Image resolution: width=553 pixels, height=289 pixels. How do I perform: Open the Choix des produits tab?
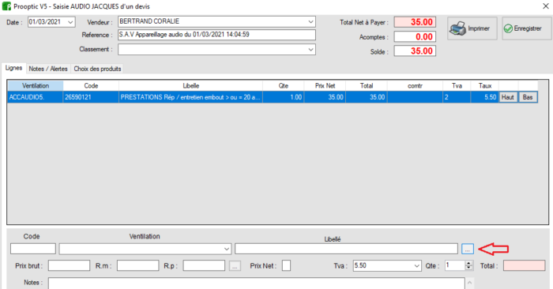pos(97,69)
